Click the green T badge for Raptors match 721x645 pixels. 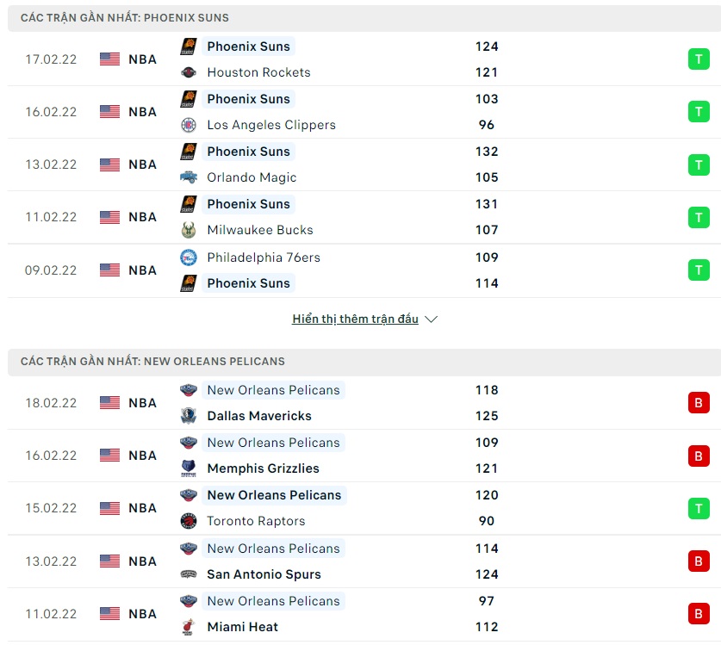click(x=698, y=508)
